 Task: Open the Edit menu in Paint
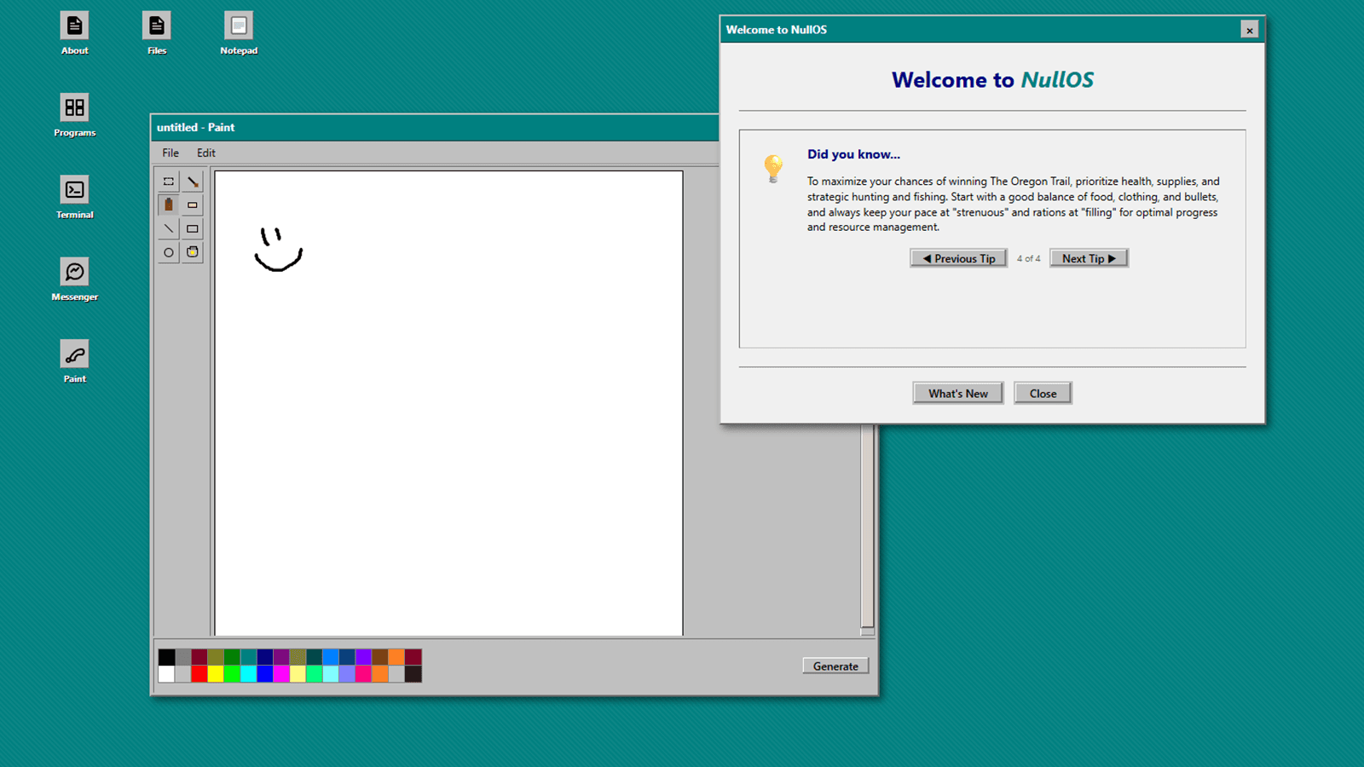[x=206, y=153]
